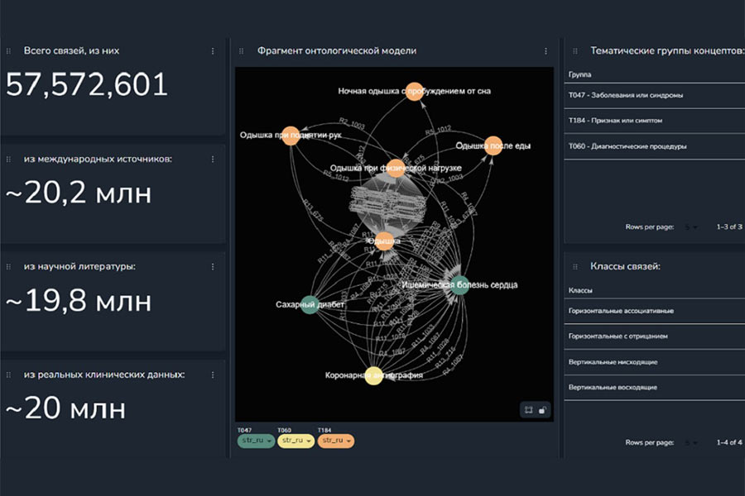This screenshot has height=496, width=745.
Task: Open options menu for 'из международных источников' card
Action: click(213, 159)
